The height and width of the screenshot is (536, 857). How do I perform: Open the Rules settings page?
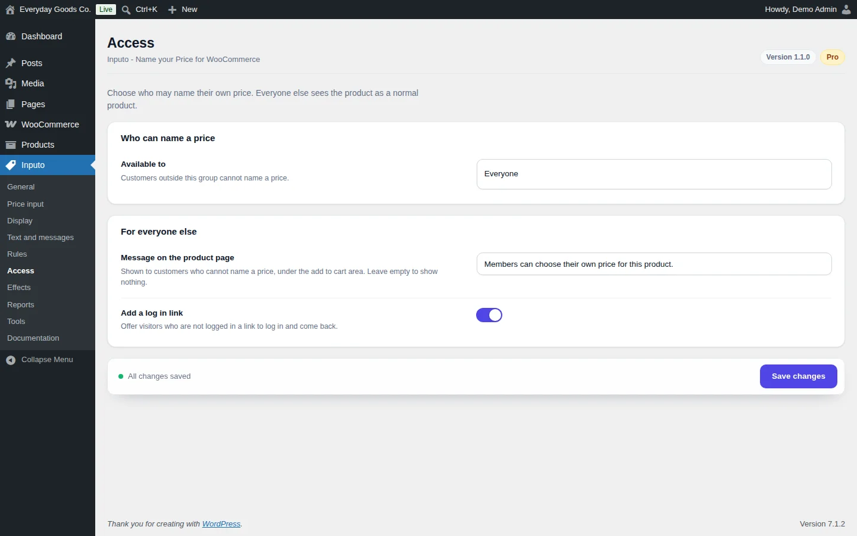click(x=17, y=254)
